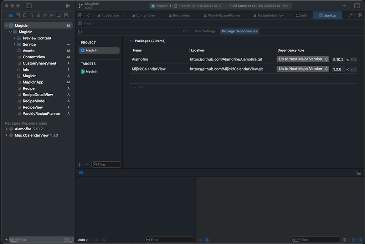Toggle the inspector panel on the right
The width and height of the screenshot is (365, 244).
pos(357,6)
